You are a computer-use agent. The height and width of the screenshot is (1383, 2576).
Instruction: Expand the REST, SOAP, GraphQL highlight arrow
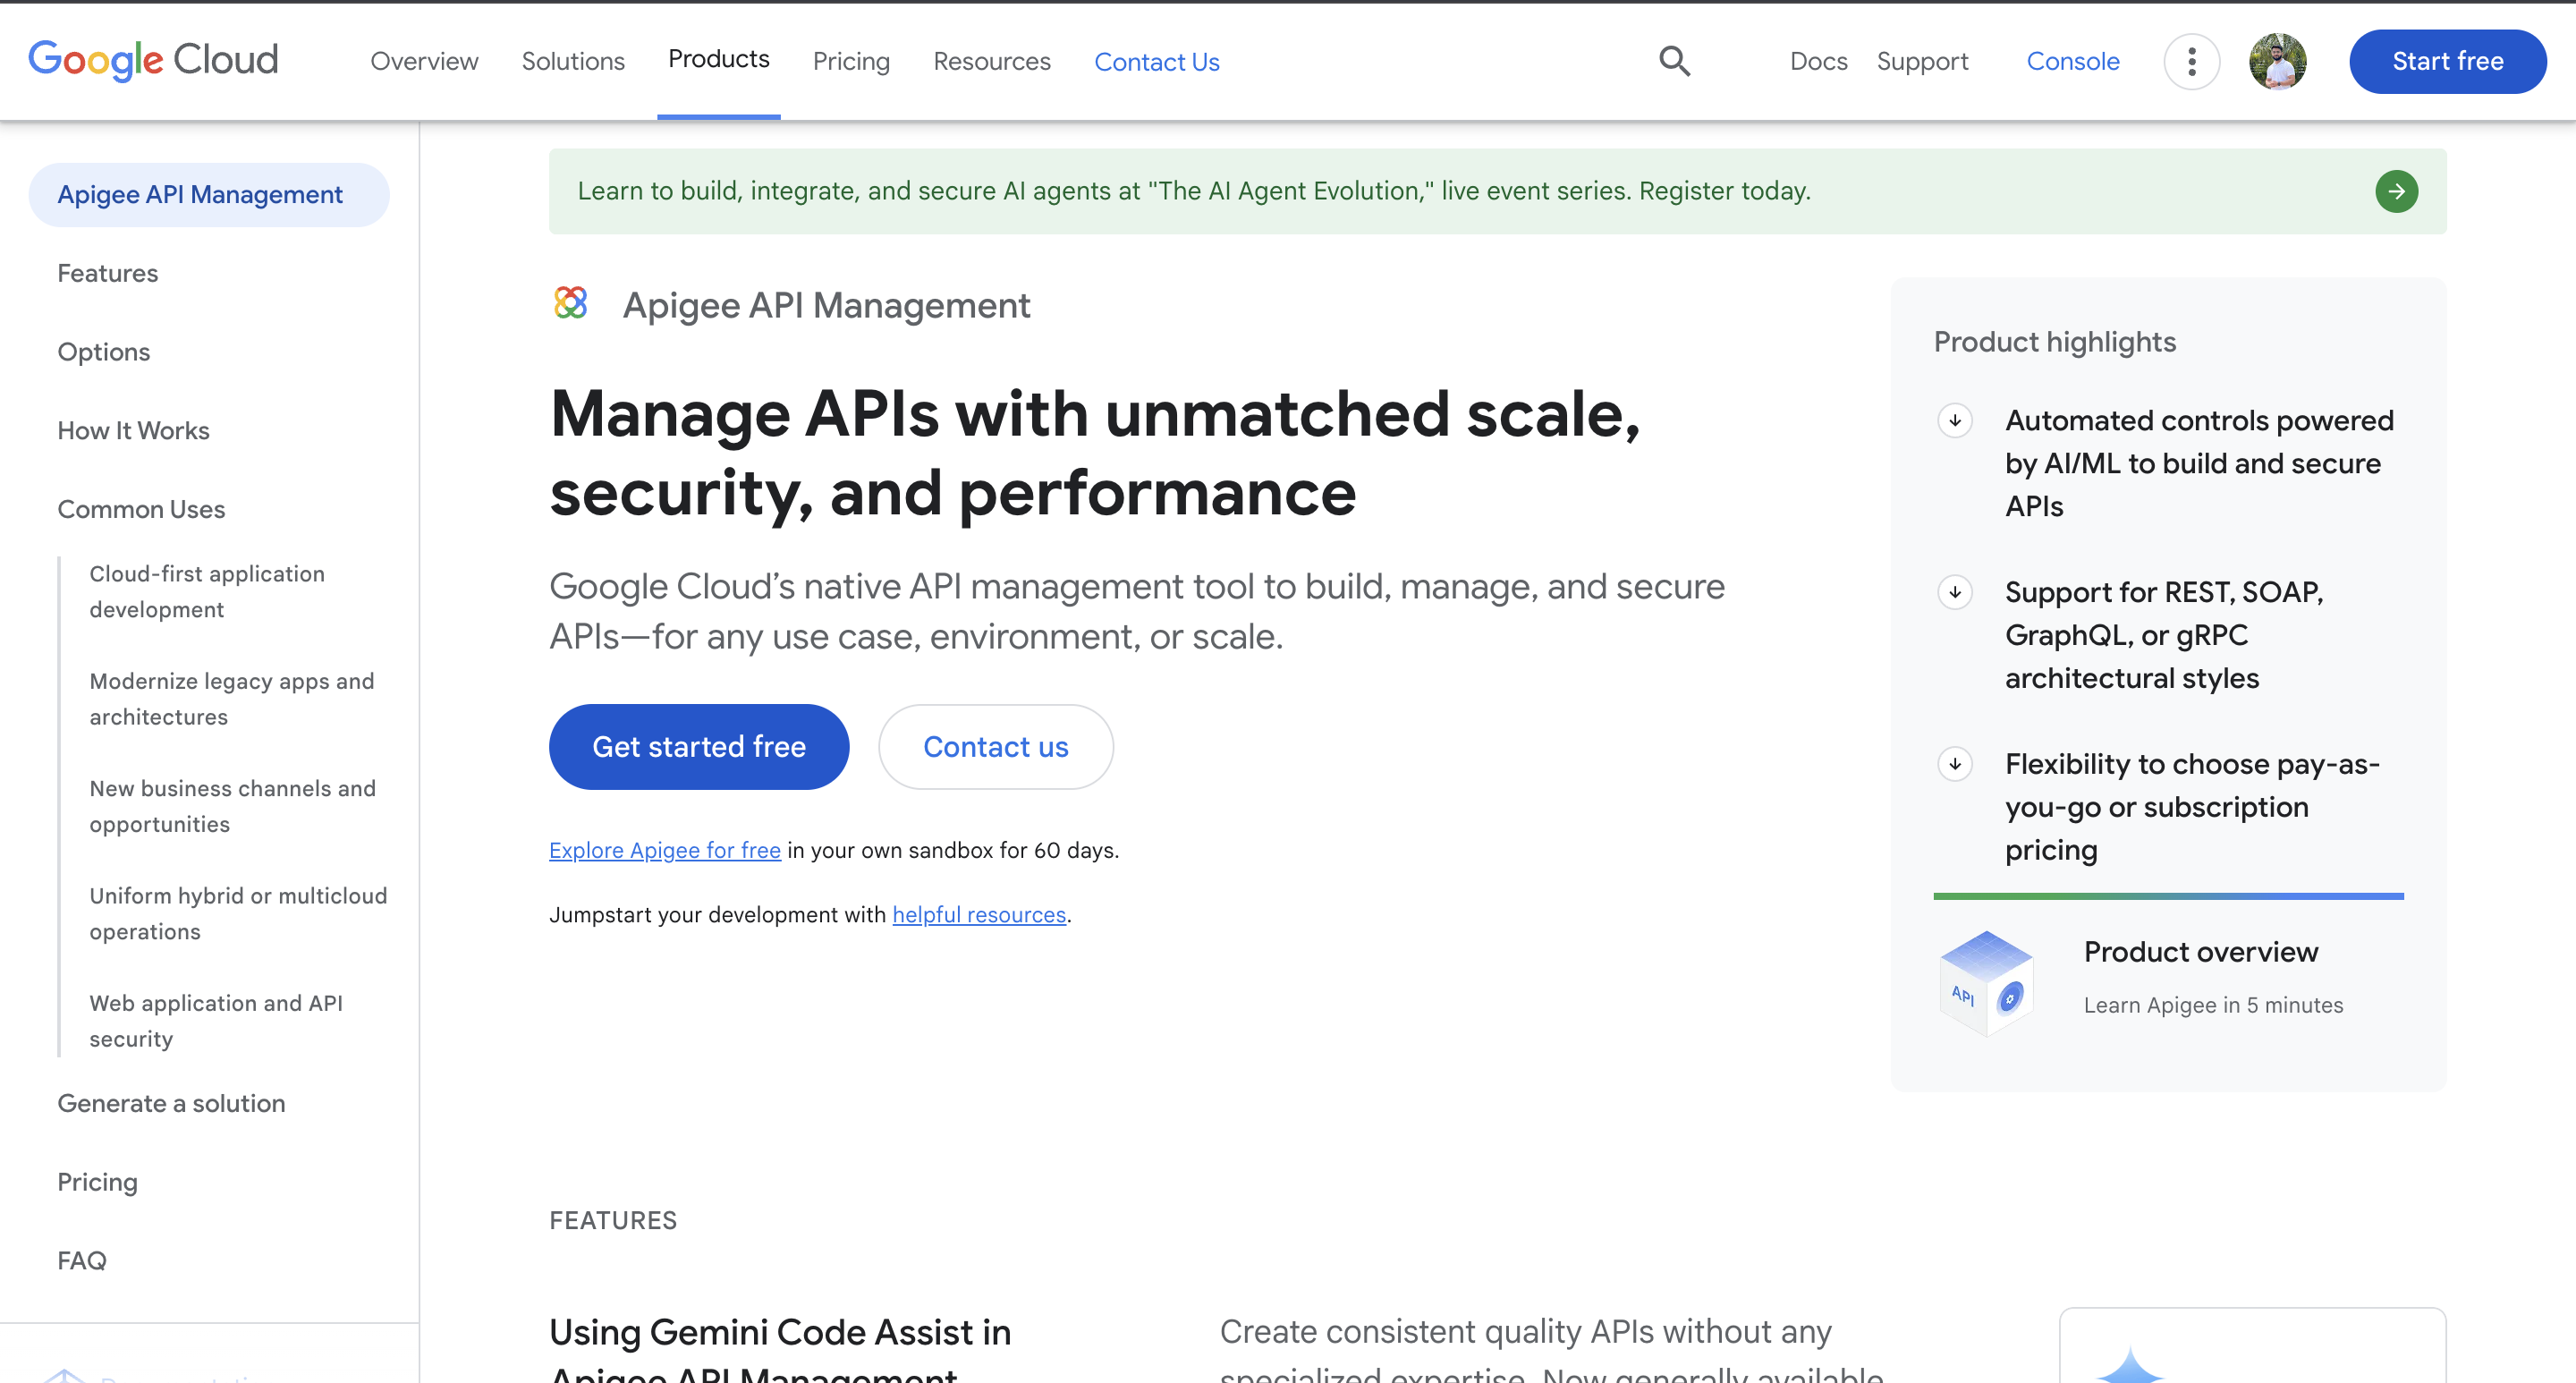point(1954,592)
